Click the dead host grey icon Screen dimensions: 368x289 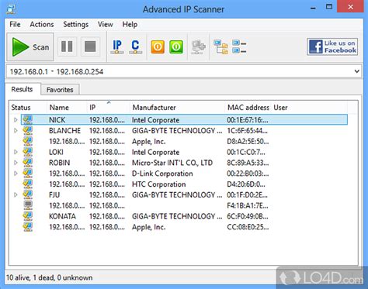tap(28, 205)
